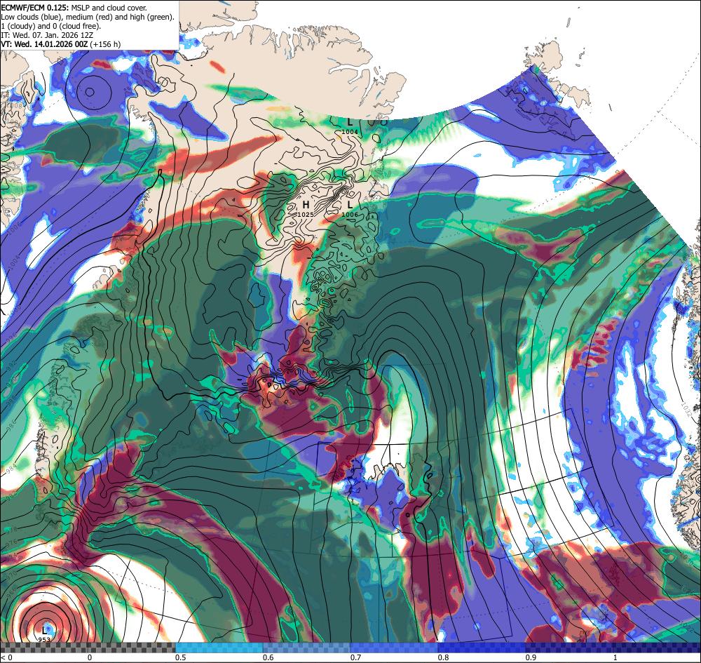Click the 0.8–0.9 dark blue legend swatch
The width and height of the screenshot is (701, 663).
click(x=482, y=648)
